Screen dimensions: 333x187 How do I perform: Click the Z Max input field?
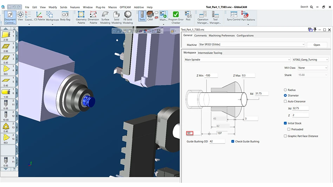(248, 75)
